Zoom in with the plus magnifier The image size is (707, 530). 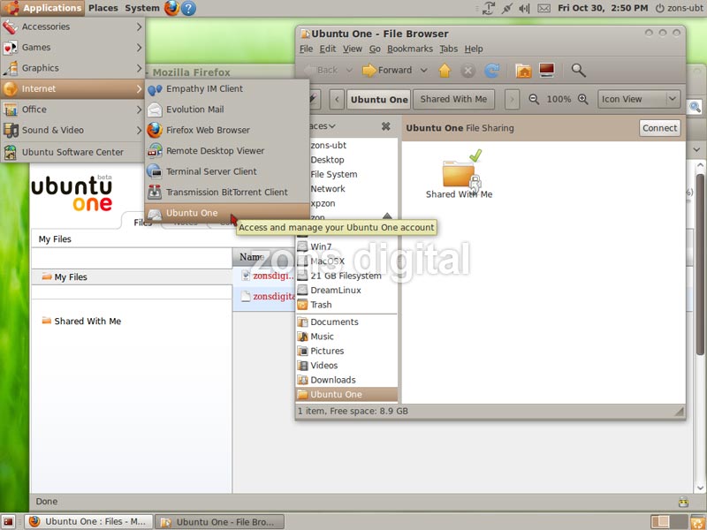click(x=583, y=99)
